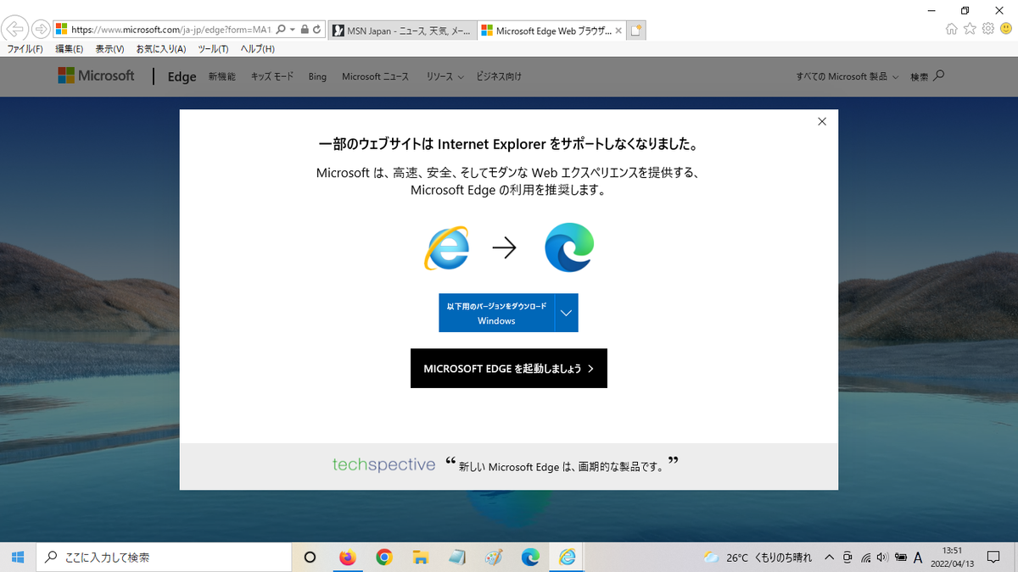
Task: Open the 新機能 navigation link
Action: [x=222, y=76]
